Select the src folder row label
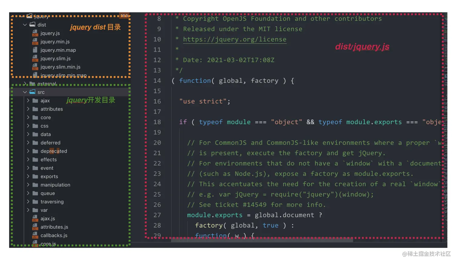Image resolution: width=458 pixels, height=264 pixels. [41, 92]
